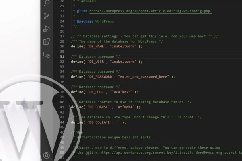
Task: Follow the api.wordpress.org secret-key salt link
Action: tap(146, 153)
